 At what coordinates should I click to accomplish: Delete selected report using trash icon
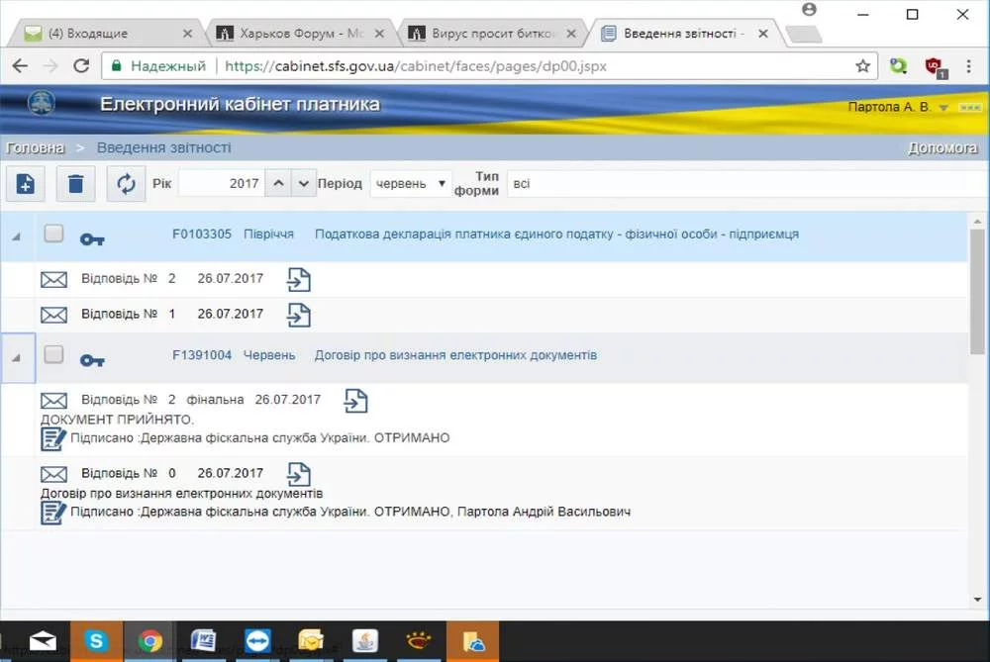(x=76, y=184)
